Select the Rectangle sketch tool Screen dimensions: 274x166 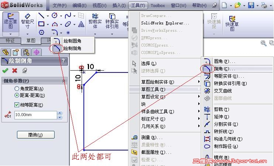pos(41,24)
